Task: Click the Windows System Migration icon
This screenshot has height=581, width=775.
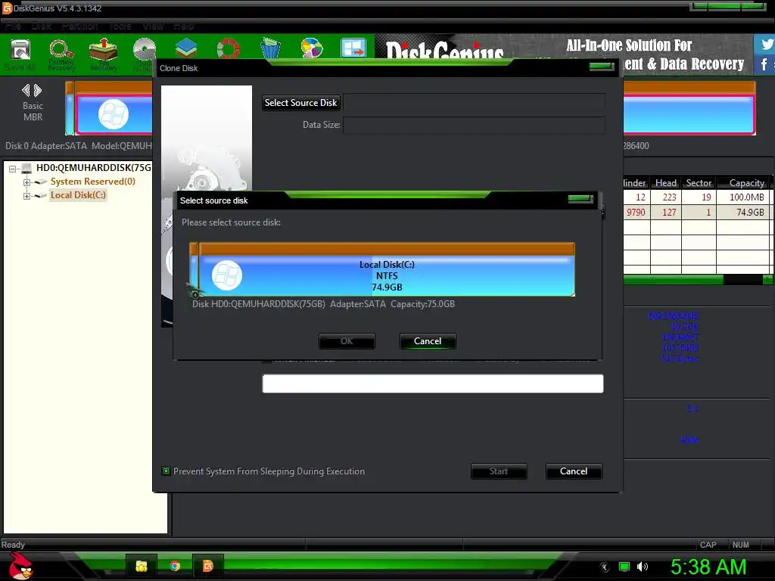Action: (353, 49)
